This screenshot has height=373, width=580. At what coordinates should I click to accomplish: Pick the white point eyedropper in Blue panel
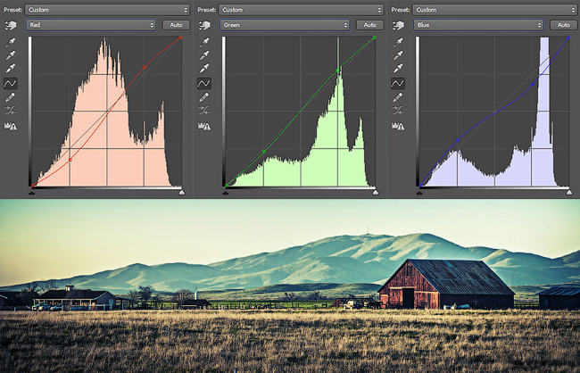pos(397,68)
